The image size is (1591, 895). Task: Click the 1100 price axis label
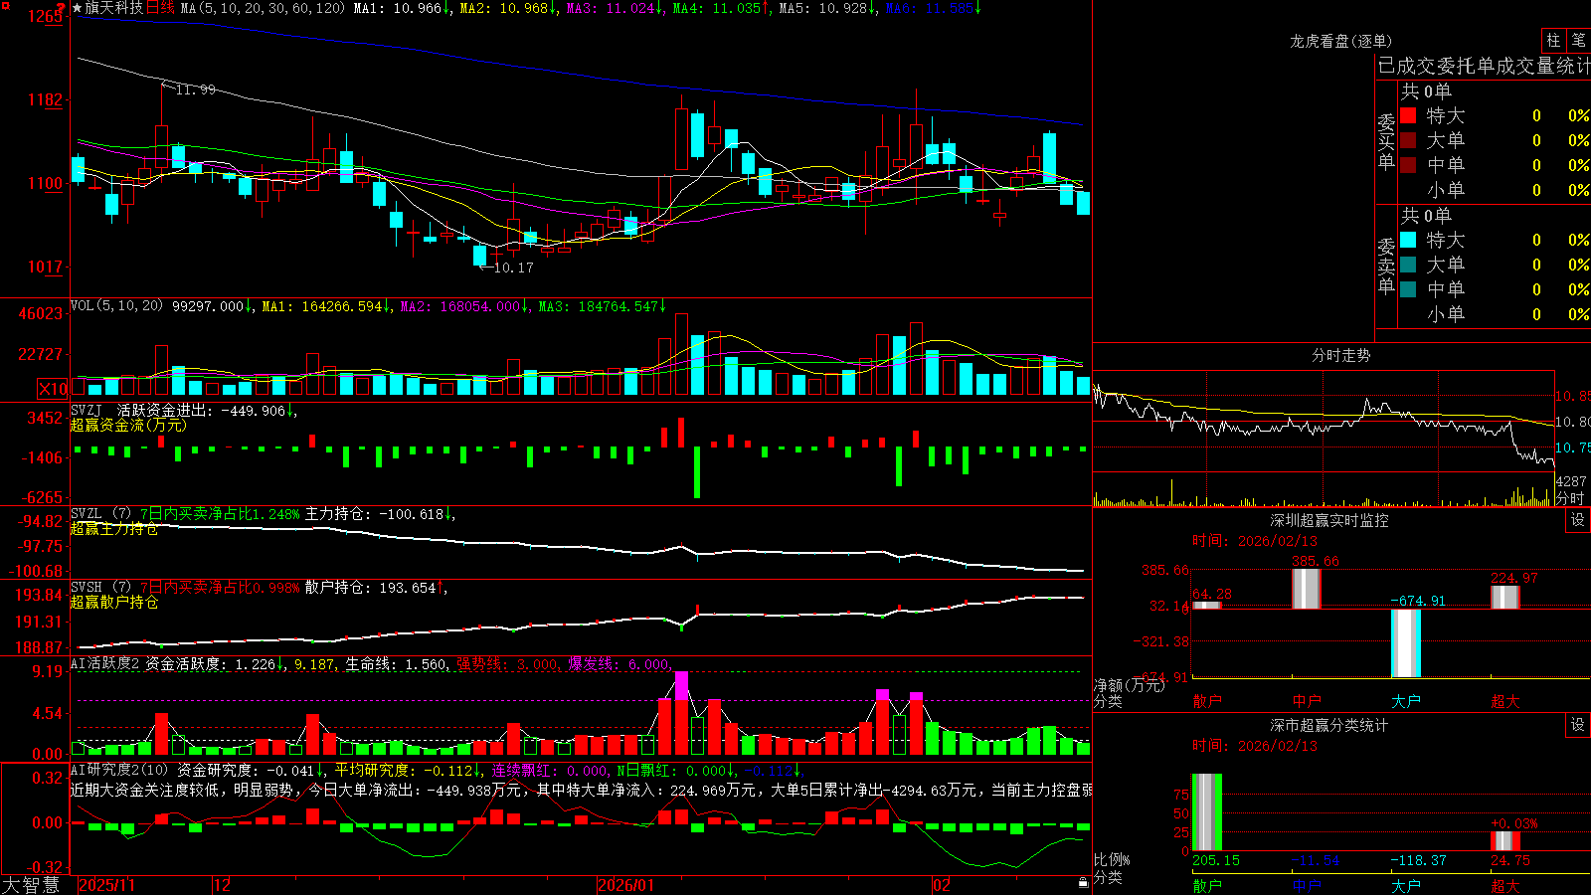pos(45,183)
